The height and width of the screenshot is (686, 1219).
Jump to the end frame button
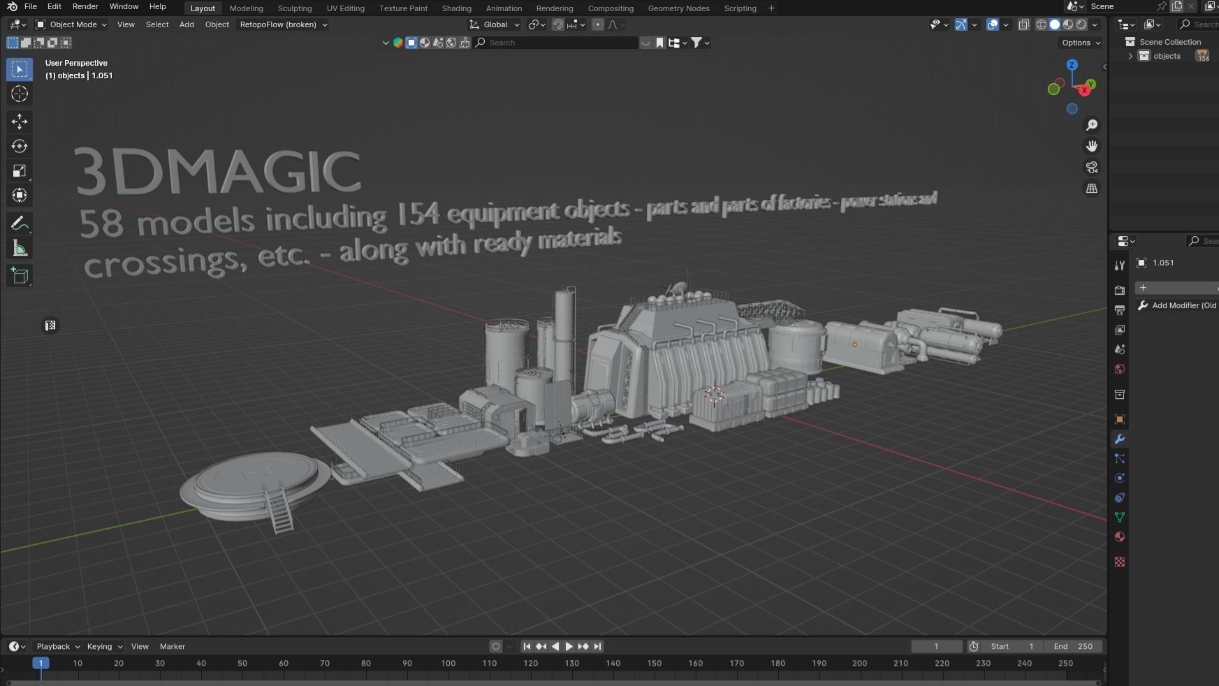click(x=597, y=646)
